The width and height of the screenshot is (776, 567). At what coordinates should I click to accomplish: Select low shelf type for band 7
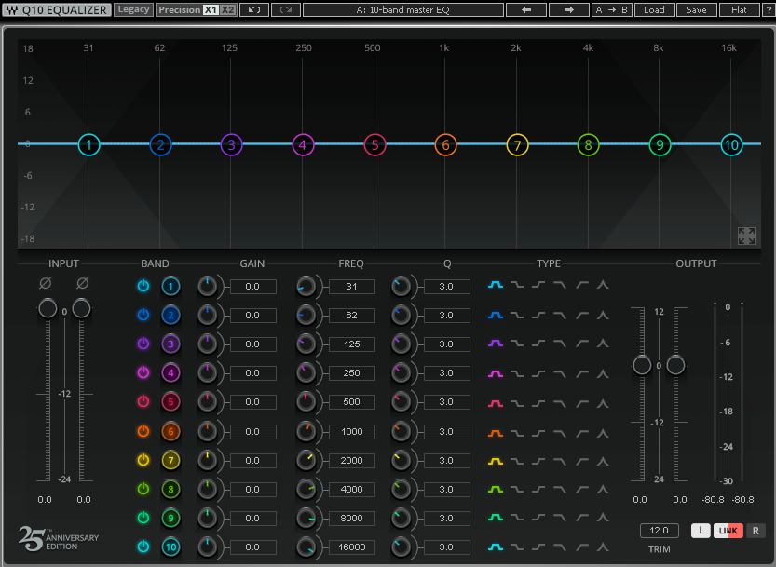[x=517, y=461]
